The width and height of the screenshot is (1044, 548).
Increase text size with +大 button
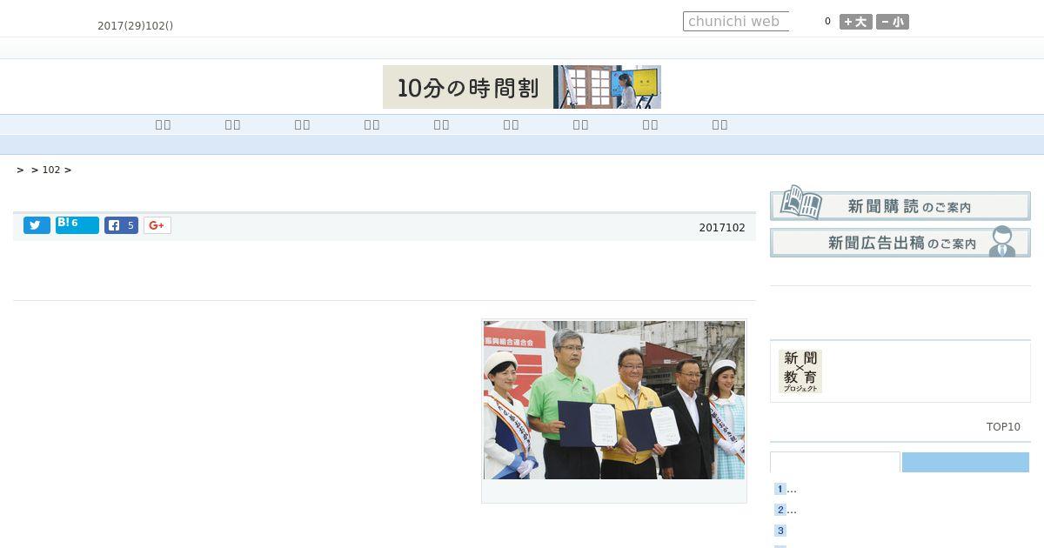point(855,22)
